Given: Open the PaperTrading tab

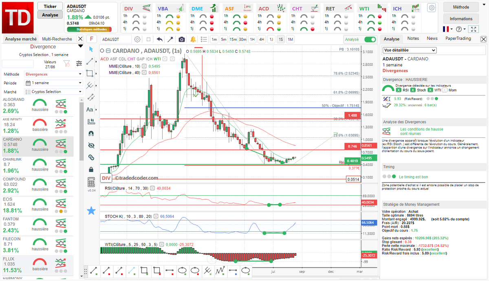Looking at the screenshot, I should click(458, 39).
